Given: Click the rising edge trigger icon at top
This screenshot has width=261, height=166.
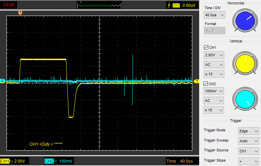Looking at the screenshot, I should tap(169, 5).
